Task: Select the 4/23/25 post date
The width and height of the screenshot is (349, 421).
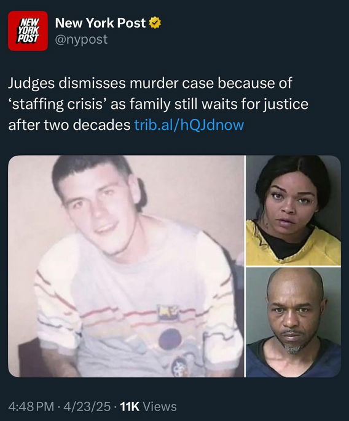Action: [x=87, y=406]
